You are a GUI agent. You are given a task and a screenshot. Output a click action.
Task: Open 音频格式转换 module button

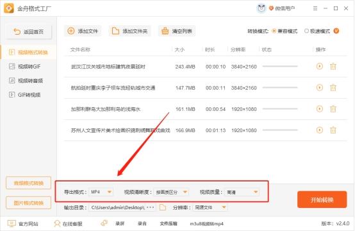(x=29, y=183)
